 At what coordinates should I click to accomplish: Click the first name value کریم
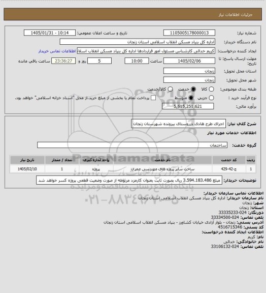pos(251,237)
